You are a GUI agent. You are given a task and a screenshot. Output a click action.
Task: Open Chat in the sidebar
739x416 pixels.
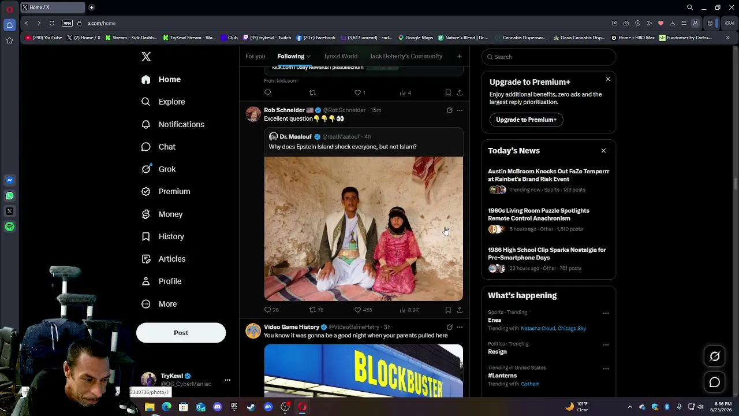coord(159,147)
